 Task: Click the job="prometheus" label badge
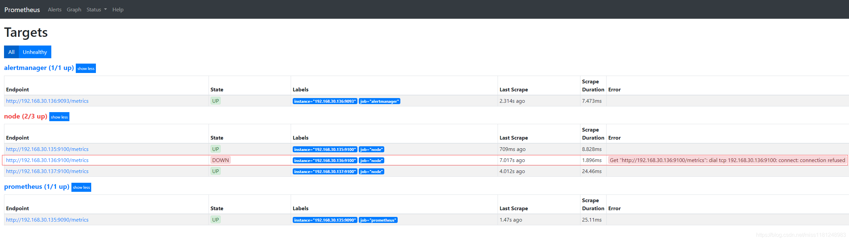click(x=378, y=220)
